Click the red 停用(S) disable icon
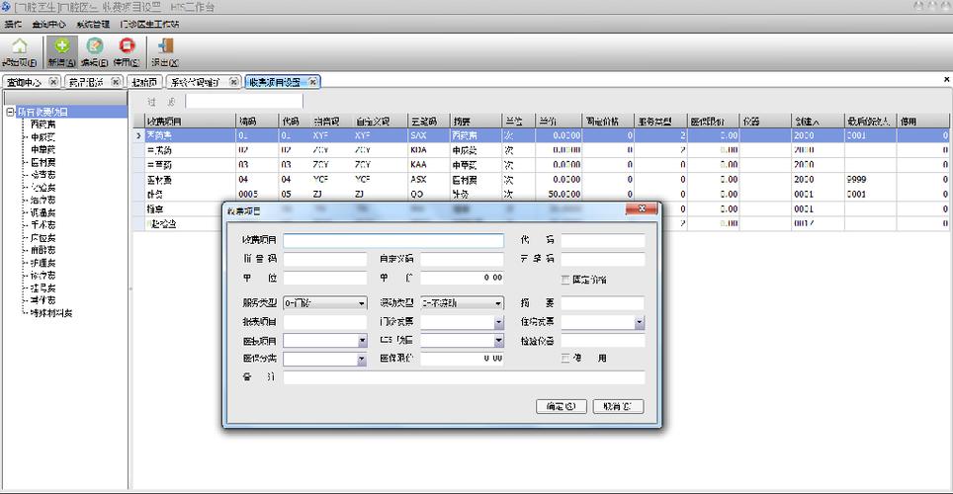 [x=127, y=46]
